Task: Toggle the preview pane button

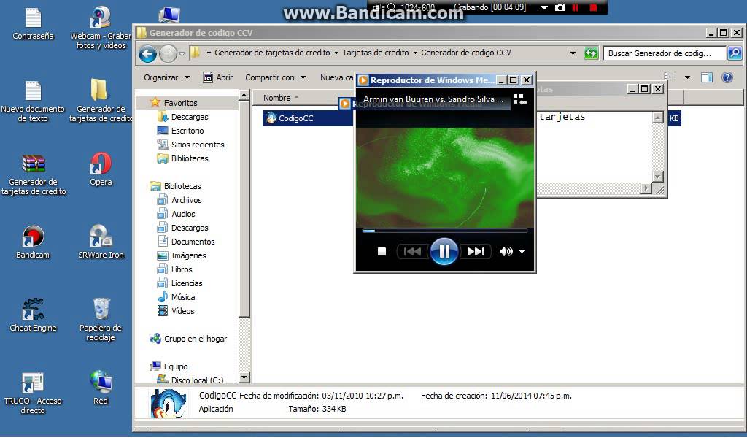Action: tap(707, 77)
